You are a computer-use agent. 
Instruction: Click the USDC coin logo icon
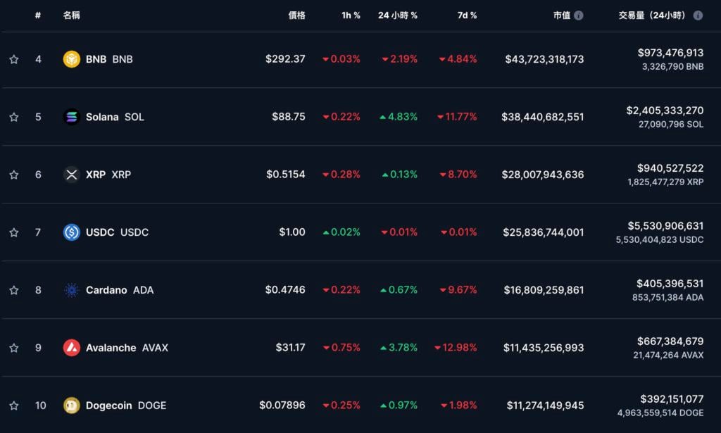72,232
